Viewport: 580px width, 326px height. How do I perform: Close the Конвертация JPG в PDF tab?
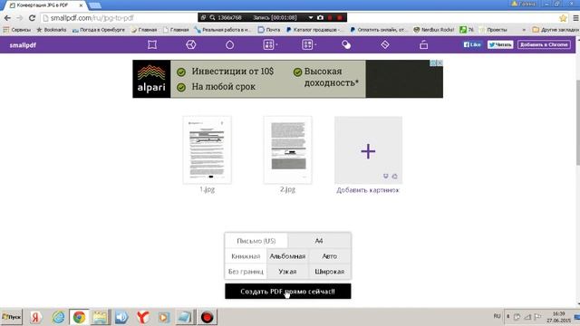[x=81, y=5]
